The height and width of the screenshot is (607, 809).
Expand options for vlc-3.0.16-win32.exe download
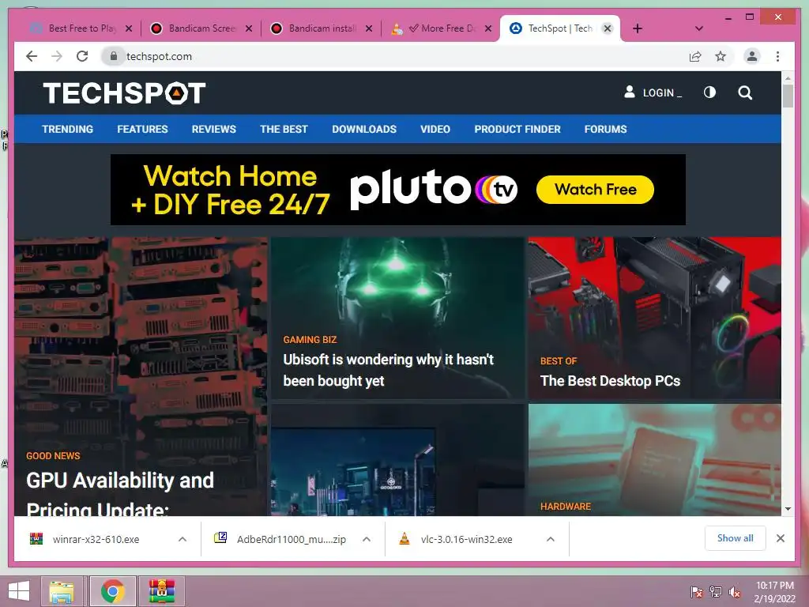click(551, 539)
